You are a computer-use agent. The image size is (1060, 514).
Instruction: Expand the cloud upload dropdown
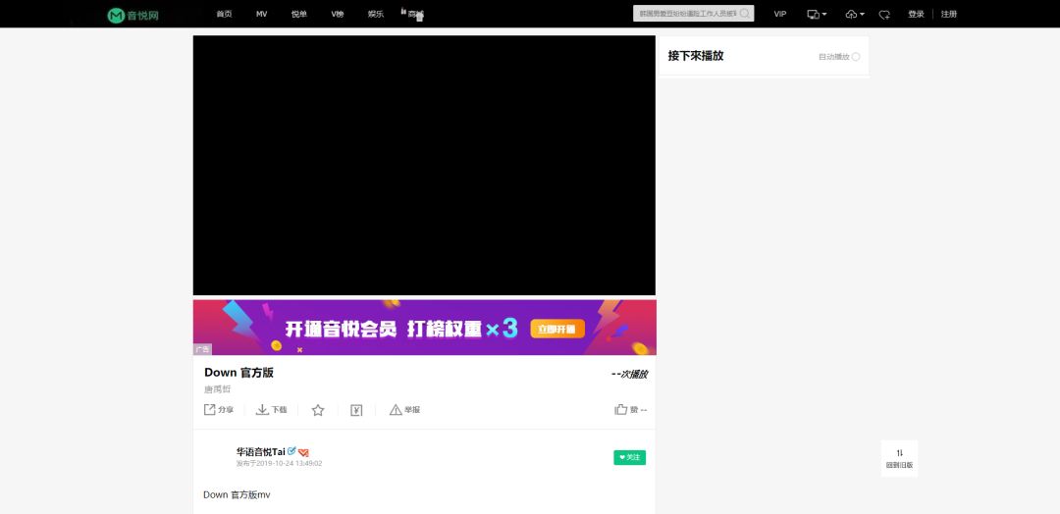click(855, 14)
